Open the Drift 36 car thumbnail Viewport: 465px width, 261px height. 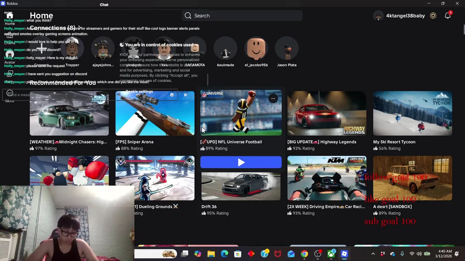tap(241, 186)
